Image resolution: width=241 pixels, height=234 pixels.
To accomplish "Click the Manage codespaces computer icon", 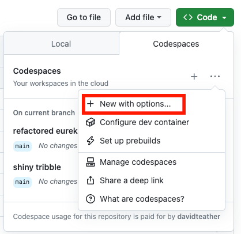I will point(91,162).
